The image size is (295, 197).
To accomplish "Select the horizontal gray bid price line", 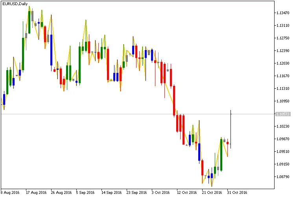I will coord(118,114).
